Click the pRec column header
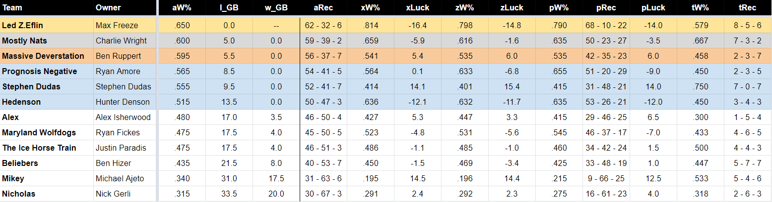Screen dimensions: 772x202 pos(608,8)
